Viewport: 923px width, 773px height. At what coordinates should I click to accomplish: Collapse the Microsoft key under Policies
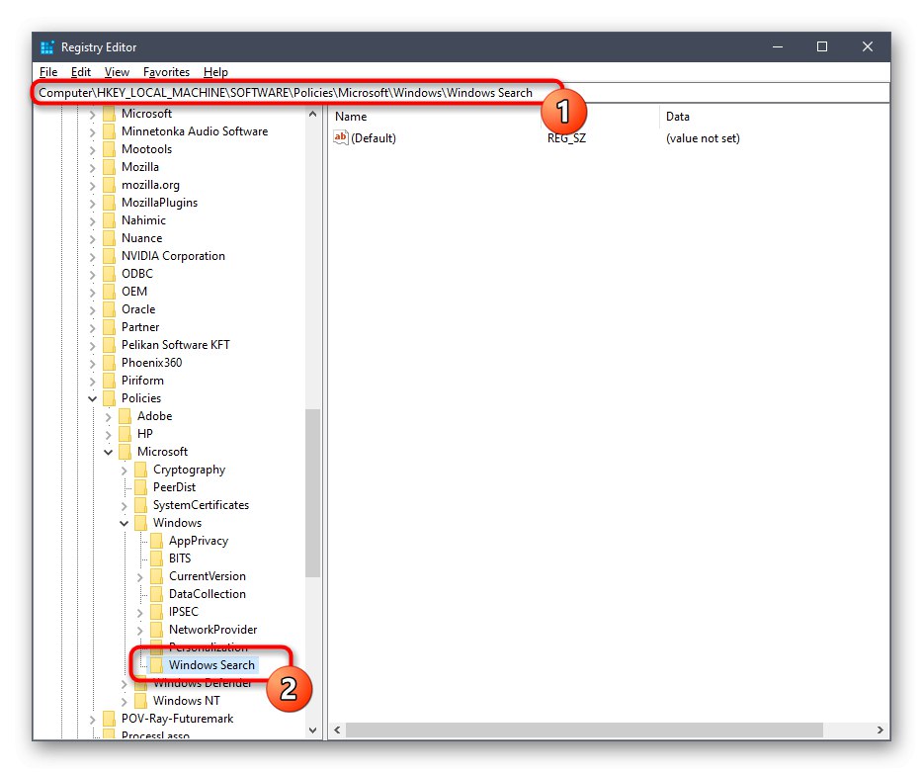[109, 452]
